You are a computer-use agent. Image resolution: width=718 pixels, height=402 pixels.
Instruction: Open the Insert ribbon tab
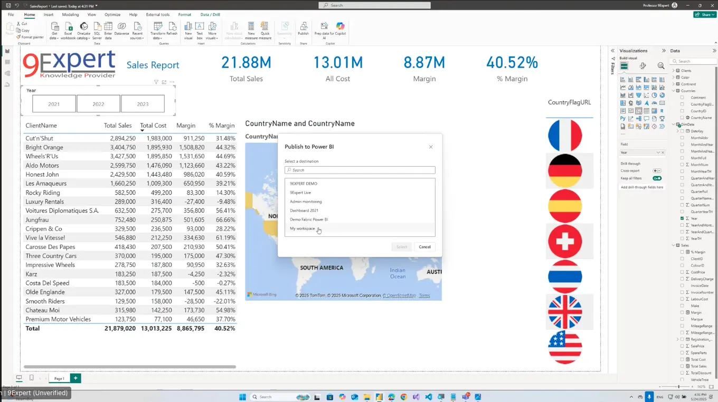tap(49, 15)
